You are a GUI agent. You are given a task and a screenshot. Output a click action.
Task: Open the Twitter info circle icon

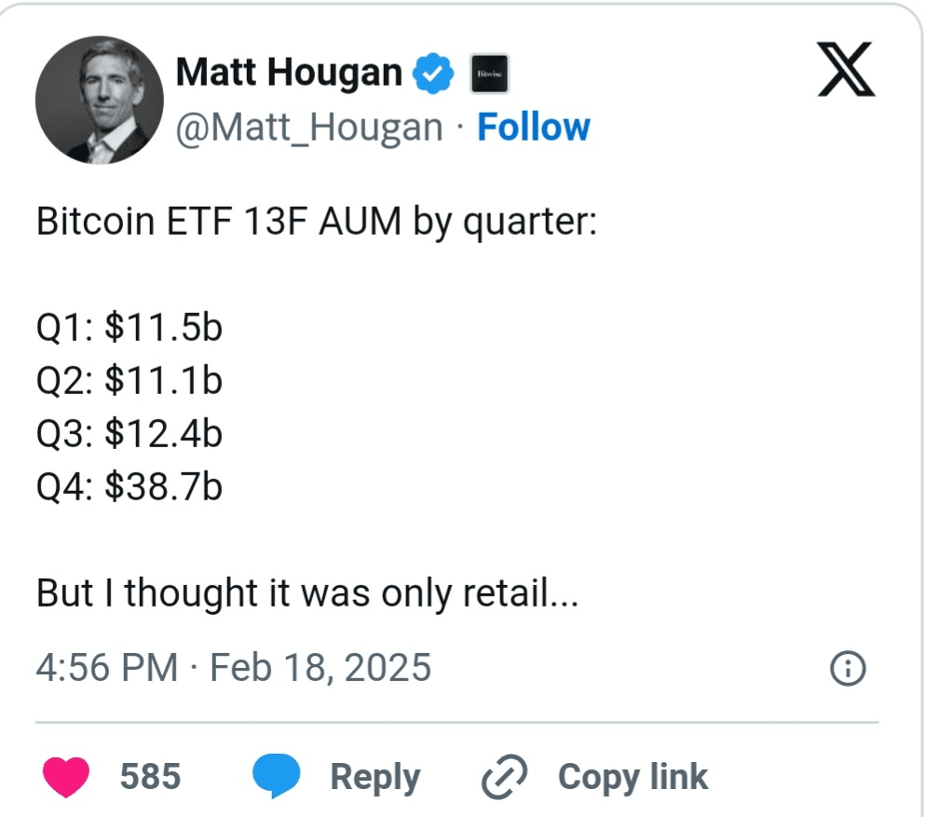click(847, 668)
